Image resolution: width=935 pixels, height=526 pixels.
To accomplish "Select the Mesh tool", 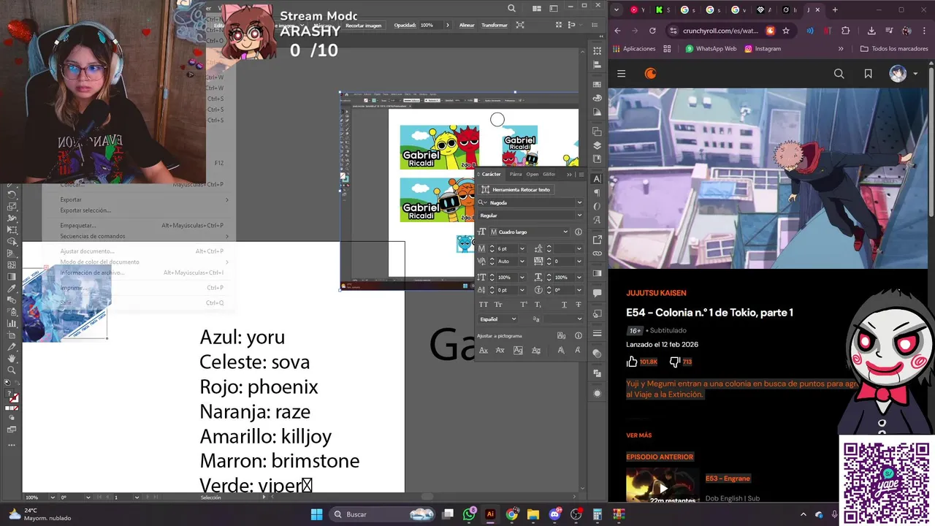I will coord(12,264).
